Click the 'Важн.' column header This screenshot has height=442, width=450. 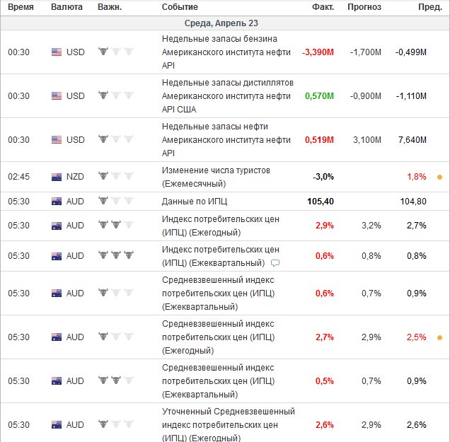point(110,7)
